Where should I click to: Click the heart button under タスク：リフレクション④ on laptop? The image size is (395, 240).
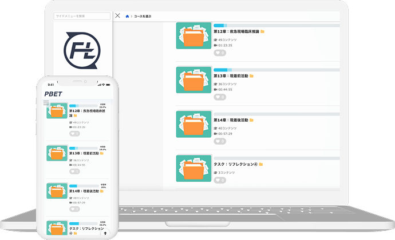pyautogui.click(x=219, y=179)
